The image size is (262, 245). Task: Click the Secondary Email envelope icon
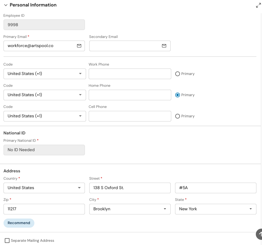164,46
